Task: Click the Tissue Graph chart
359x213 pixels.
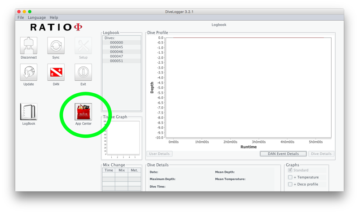Action: 123,138
